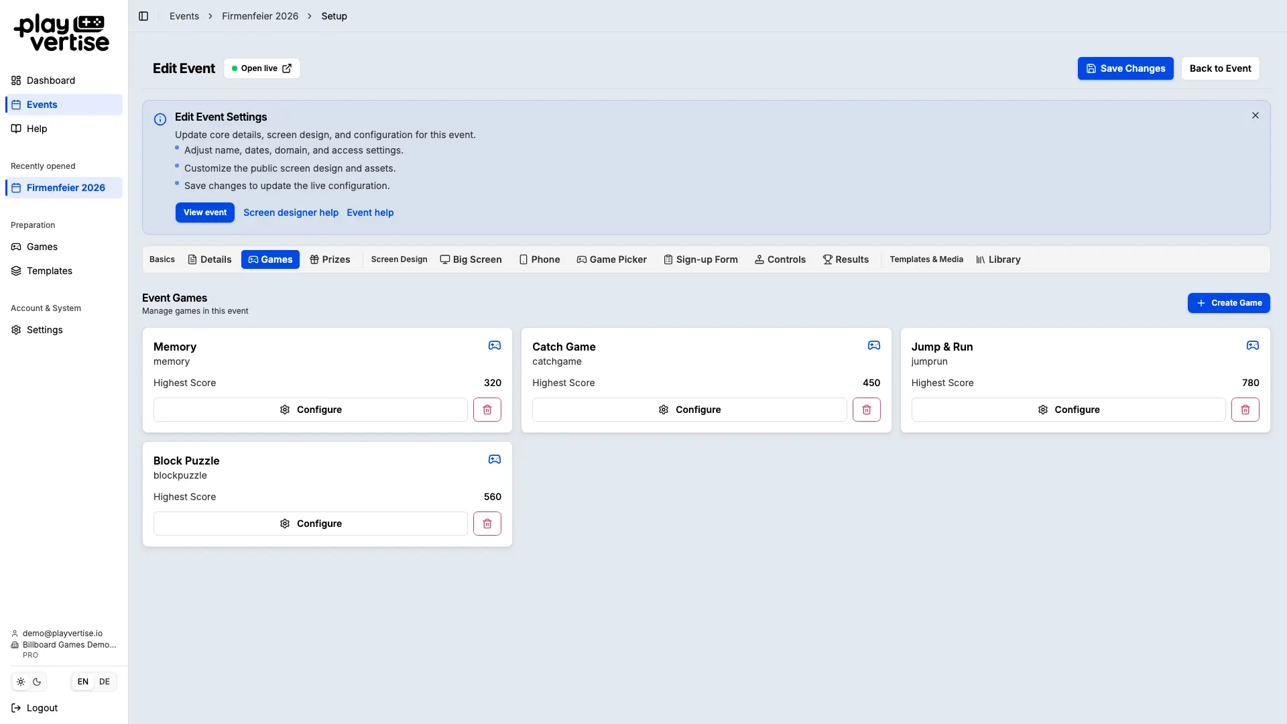Click the View event button
The image size is (1287, 724).
click(x=205, y=213)
